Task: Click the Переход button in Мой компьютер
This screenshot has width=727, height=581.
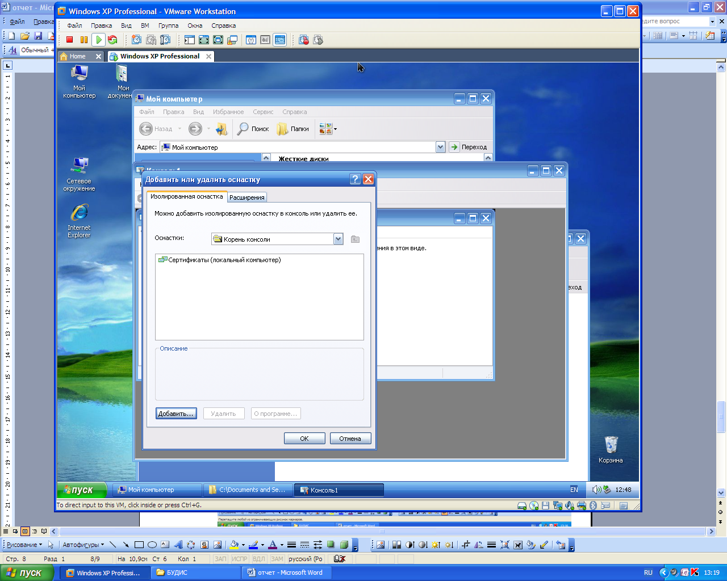Action: click(469, 147)
